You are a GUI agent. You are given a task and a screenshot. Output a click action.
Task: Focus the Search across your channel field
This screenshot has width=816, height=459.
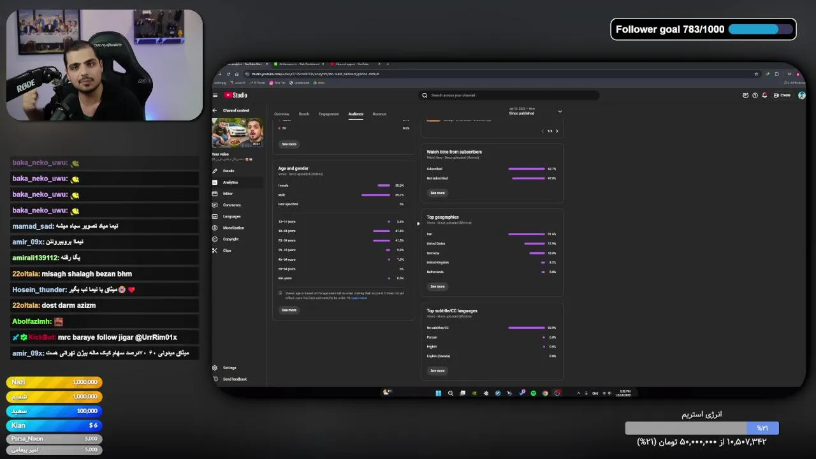click(x=509, y=95)
